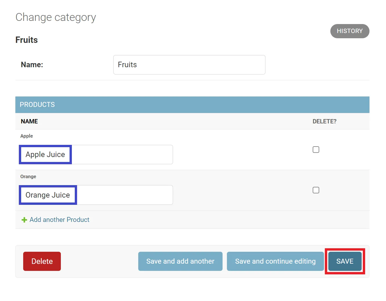This screenshot has width=386, height=301.
Task: Click the PRODUCTS section header bar
Action: [x=192, y=105]
